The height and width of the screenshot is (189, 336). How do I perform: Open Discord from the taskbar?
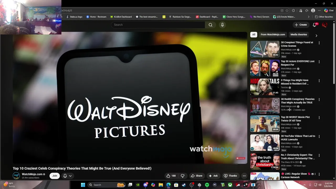click(x=145, y=185)
